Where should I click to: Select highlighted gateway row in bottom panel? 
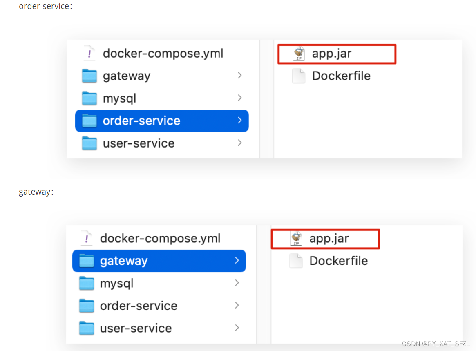click(159, 261)
